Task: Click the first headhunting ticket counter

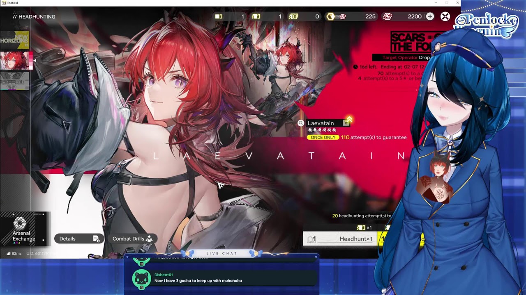Action: point(230,16)
